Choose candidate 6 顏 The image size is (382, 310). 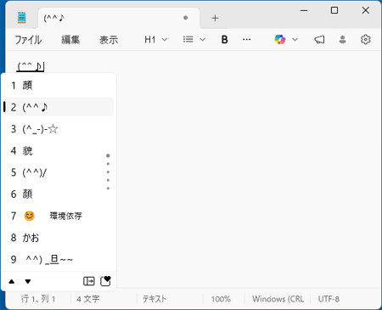point(59,194)
